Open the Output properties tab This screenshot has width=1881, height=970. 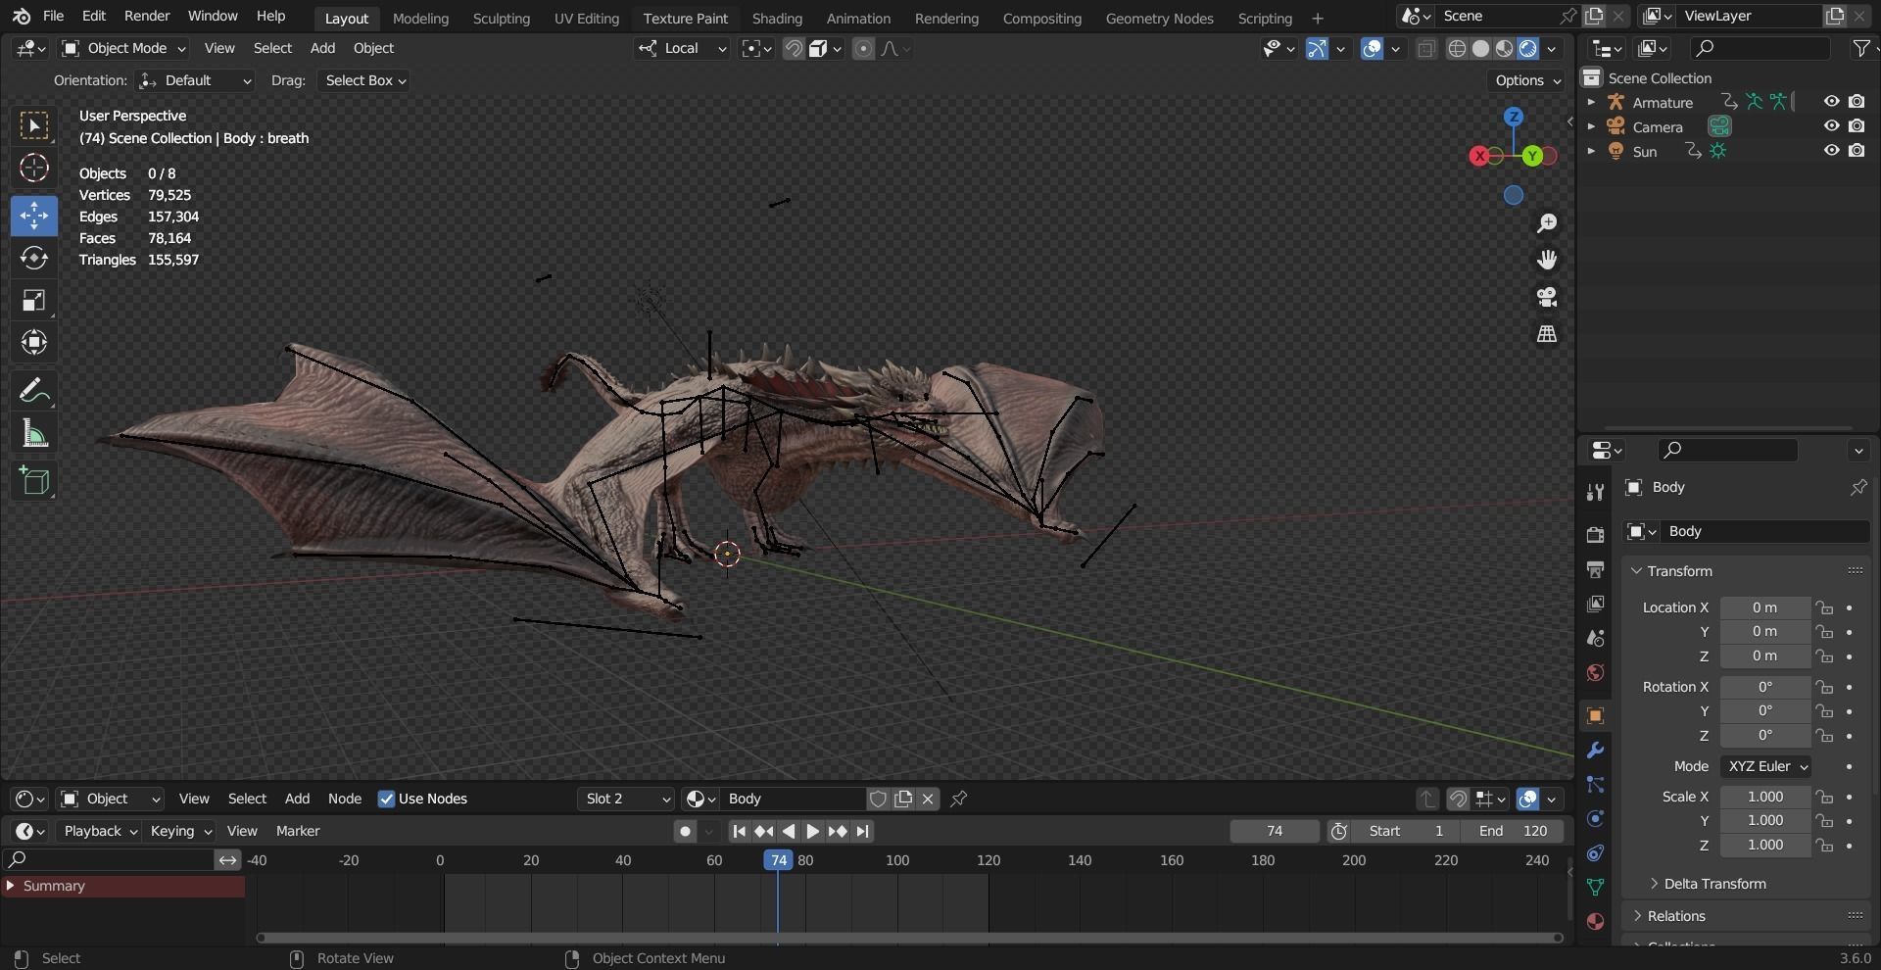(1595, 569)
